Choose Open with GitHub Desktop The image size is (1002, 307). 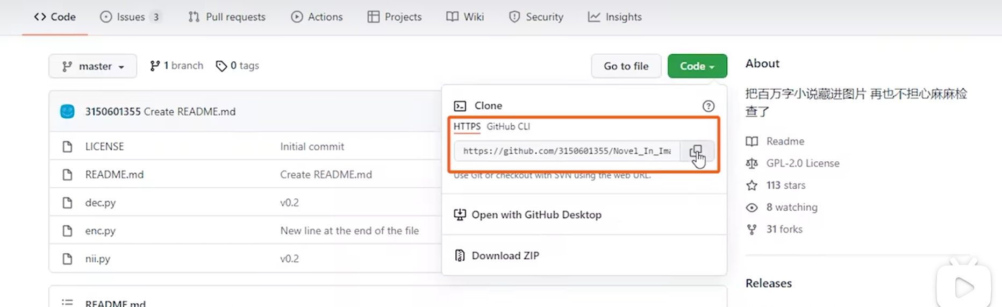point(536,215)
